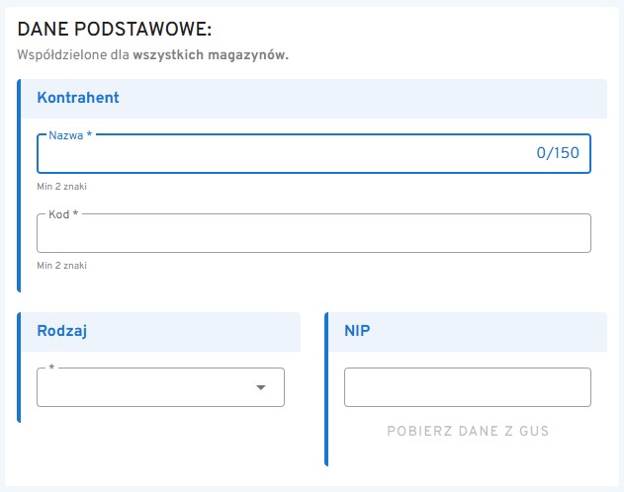Image resolution: width=624 pixels, height=492 pixels.
Task: Click the Rodzaj dropdown arrow icon
Action: (261, 387)
